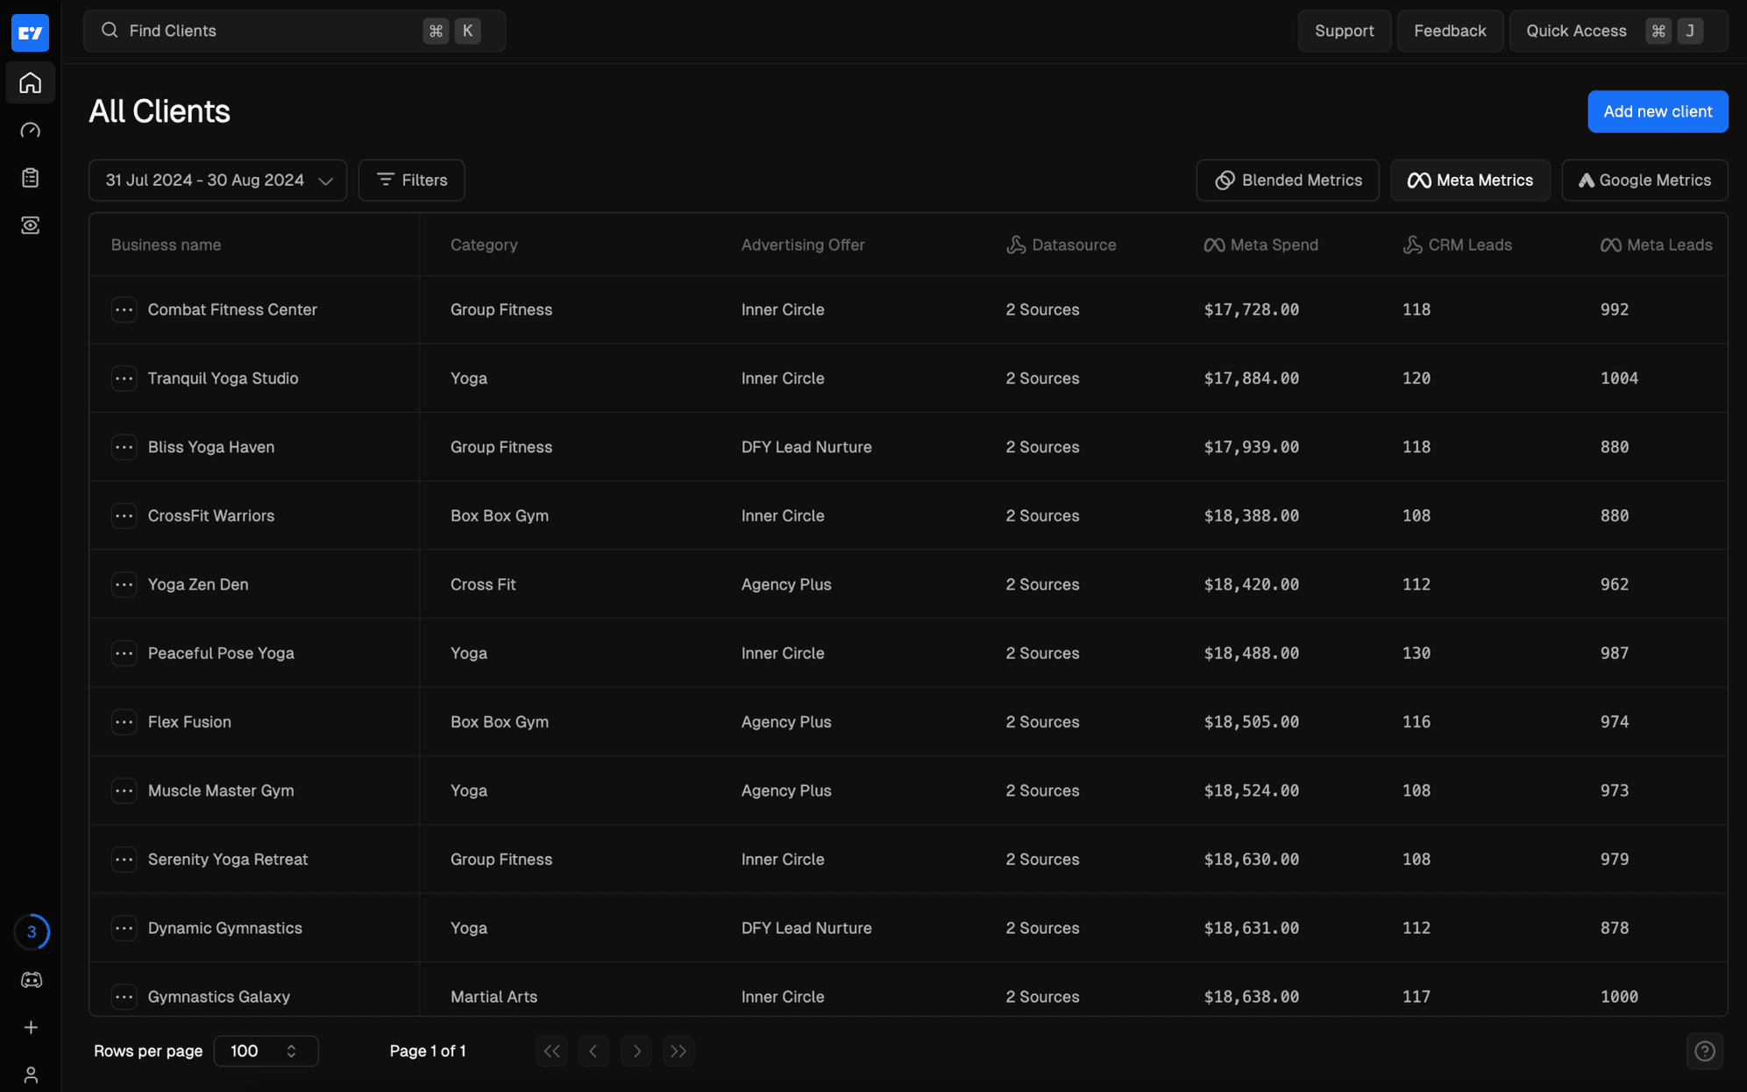
Task: Sort by Business name column header
Action: tap(166, 245)
